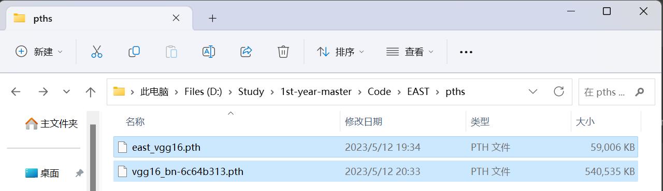Click the vgg16_bn-6c64b313.pth file icon
663x191 pixels.
122,171
